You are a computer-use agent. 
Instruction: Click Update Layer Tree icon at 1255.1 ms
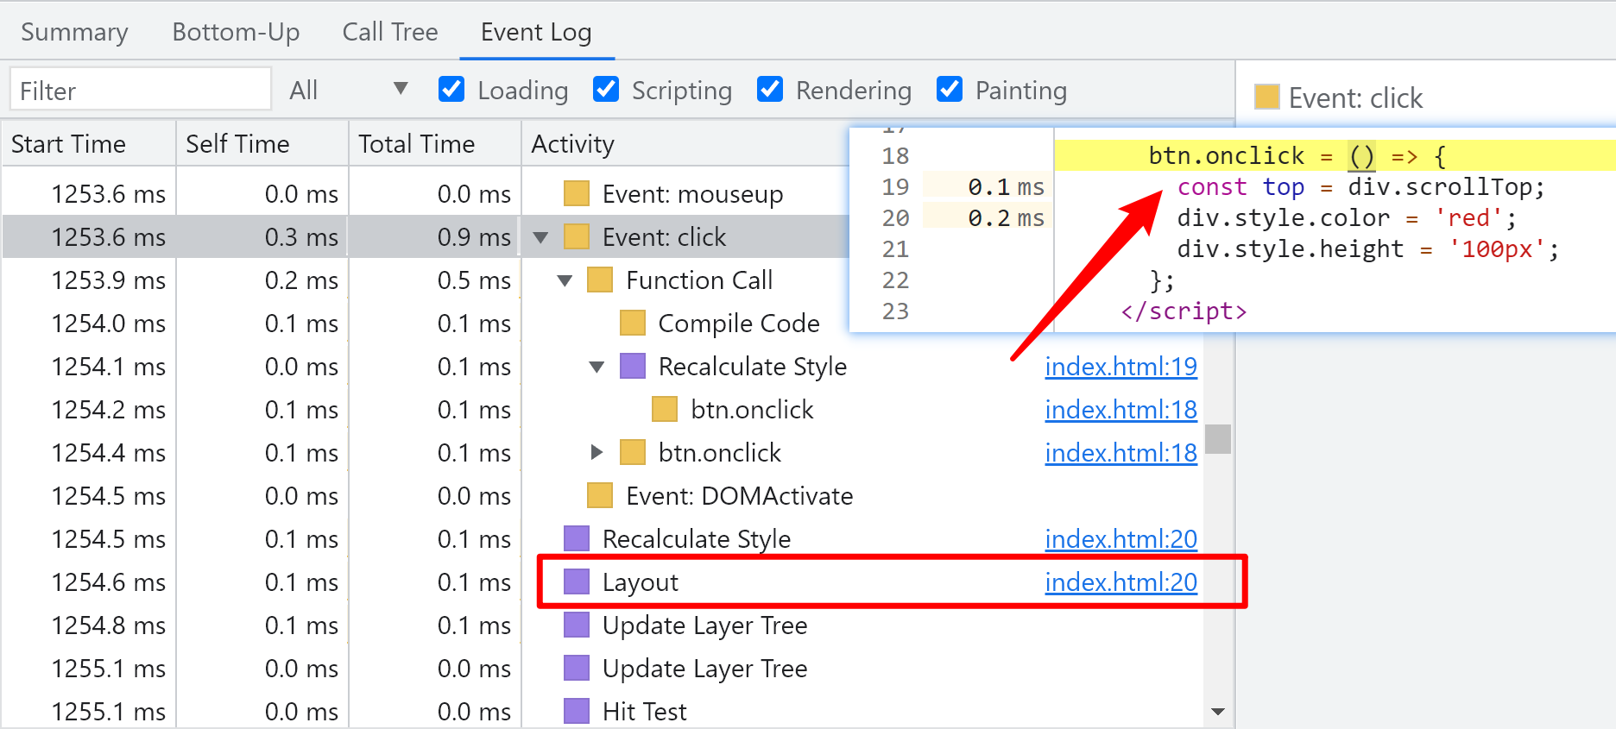tap(577, 668)
